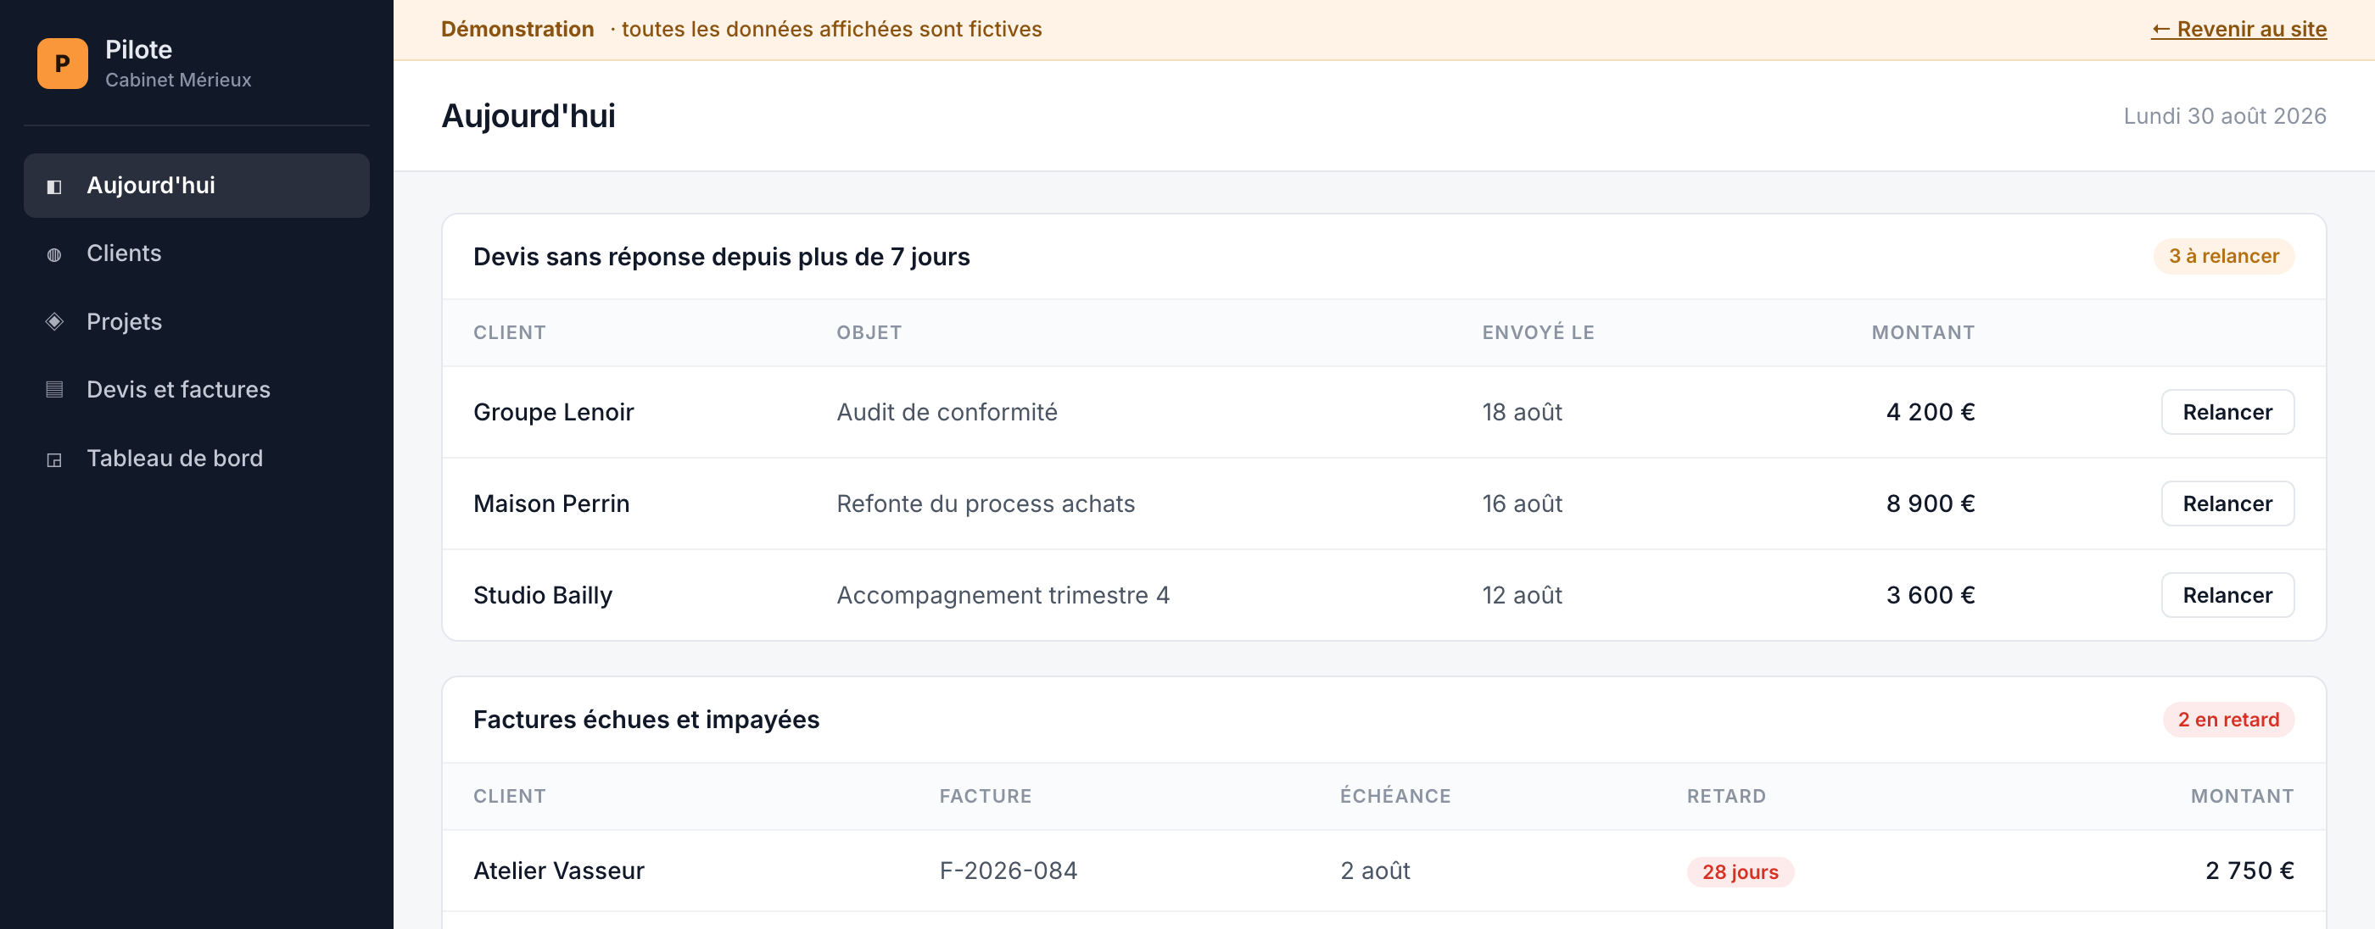Click the '18 août' sent date
The width and height of the screenshot is (2375, 929).
click(x=1523, y=412)
